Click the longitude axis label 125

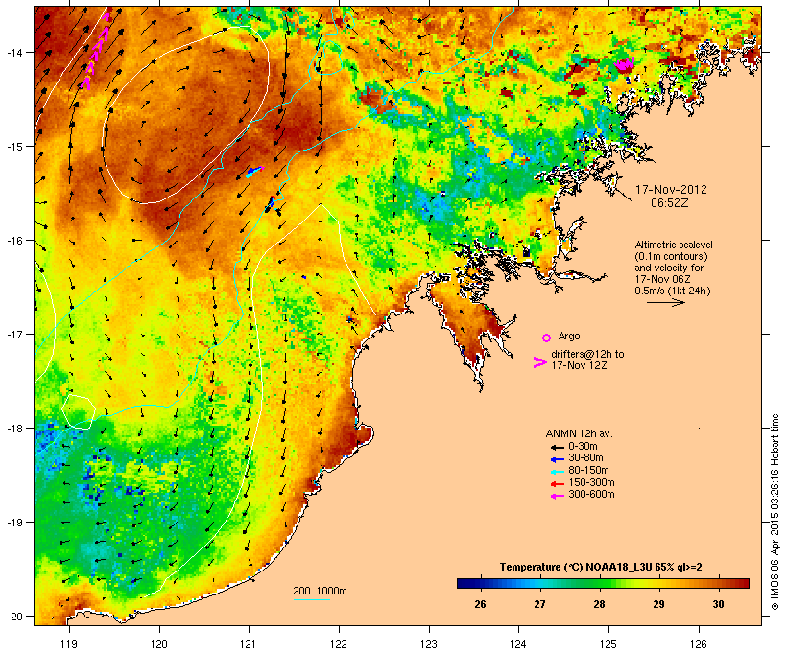point(608,644)
